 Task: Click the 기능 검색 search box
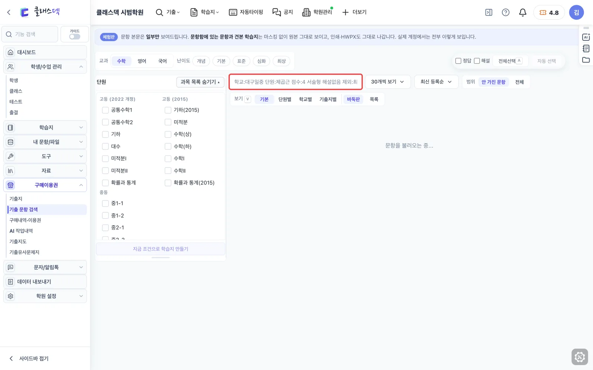(30, 34)
